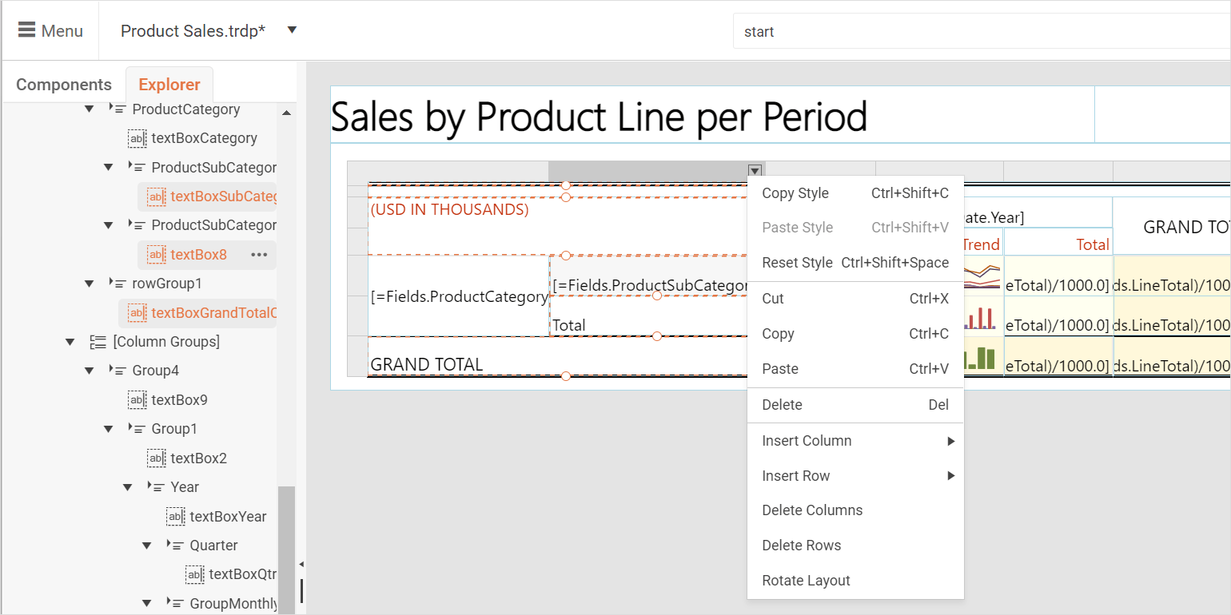Viewport: 1231px width, 615px height.
Task: Choose Paste from the context menu
Action: (855, 369)
